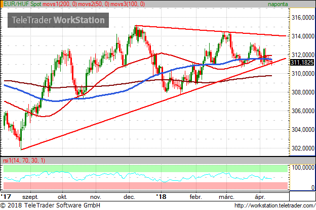Viewport: 316px width, 210px height.
Task: Click the febr. month label on time axis
Action: (195, 197)
